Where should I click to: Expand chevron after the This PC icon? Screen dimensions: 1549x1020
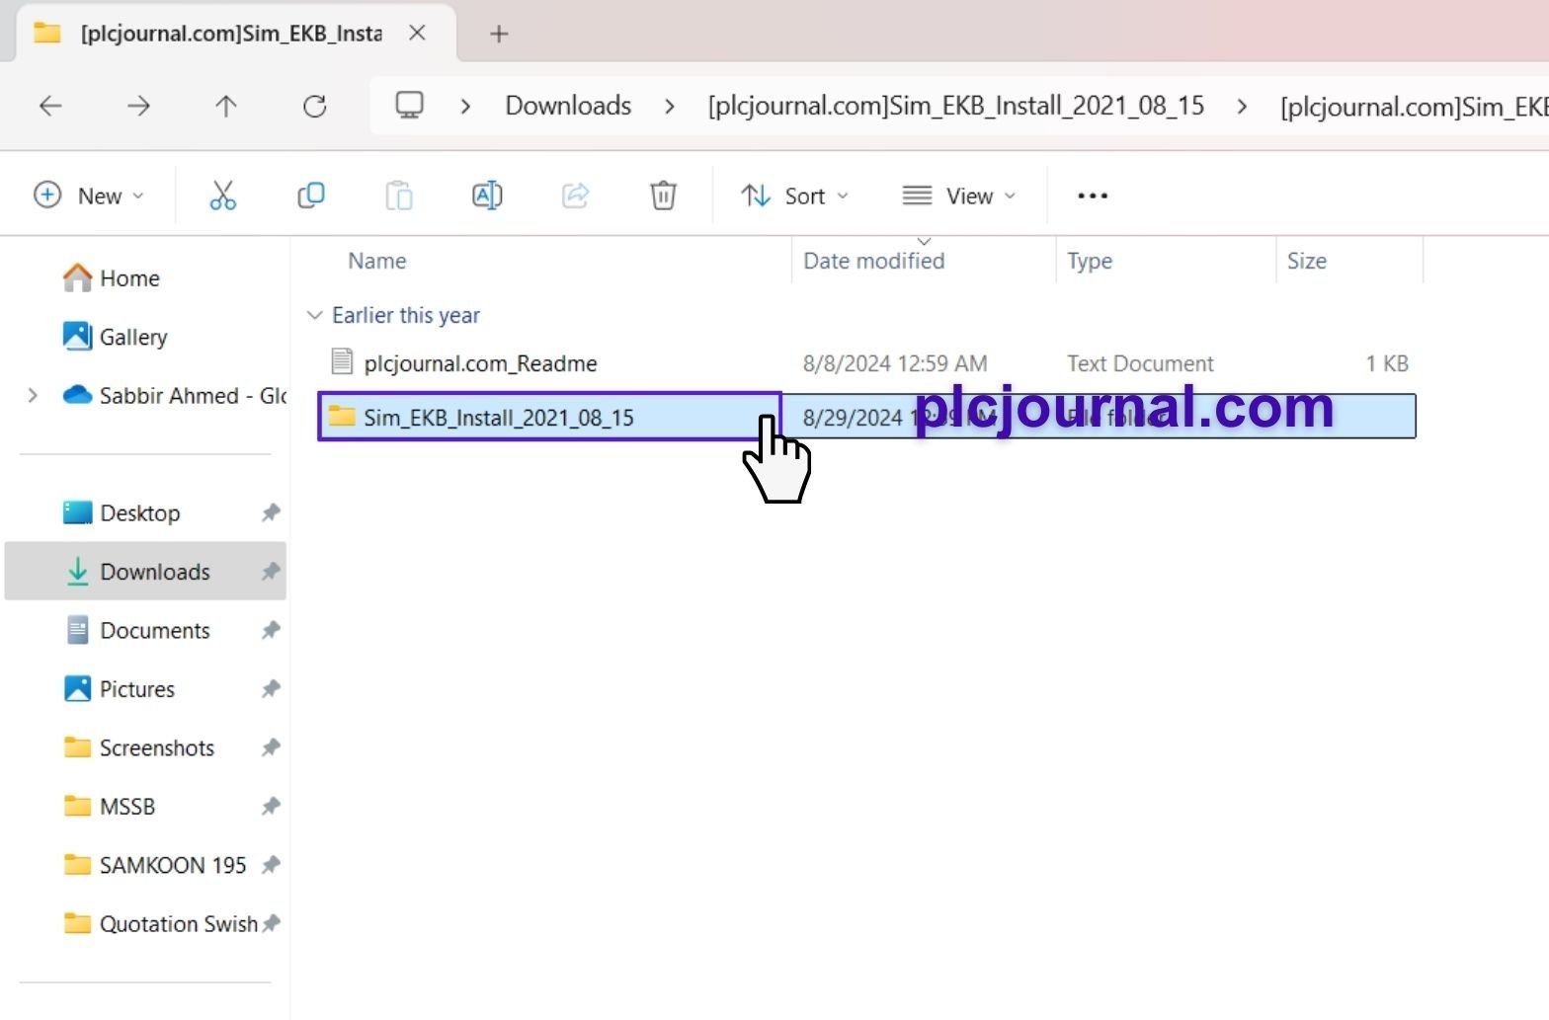(x=465, y=106)
